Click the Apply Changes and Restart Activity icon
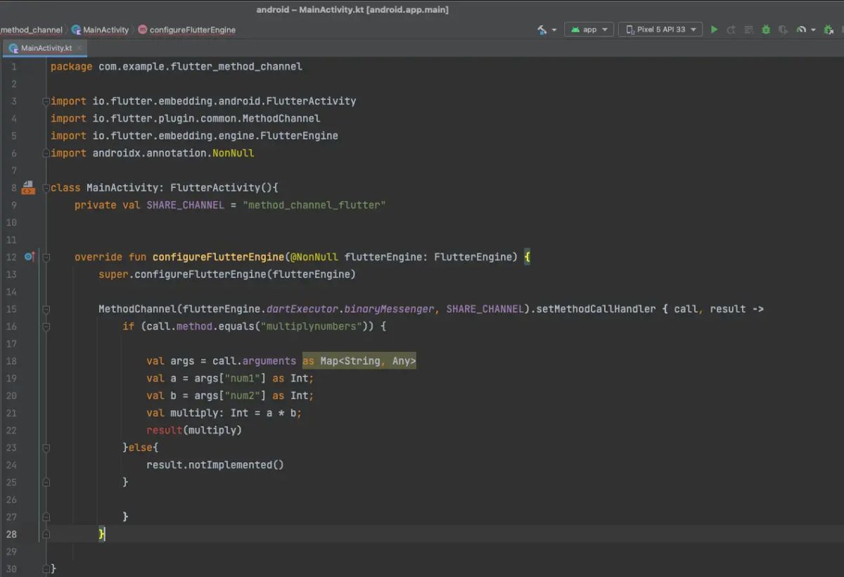Viewport: 844px width, 577px height. 731,30
